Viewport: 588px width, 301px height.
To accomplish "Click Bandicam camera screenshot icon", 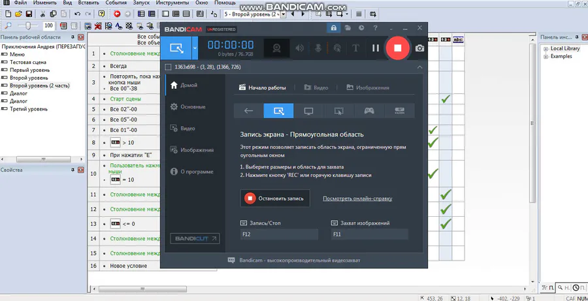I will [419, 48].
